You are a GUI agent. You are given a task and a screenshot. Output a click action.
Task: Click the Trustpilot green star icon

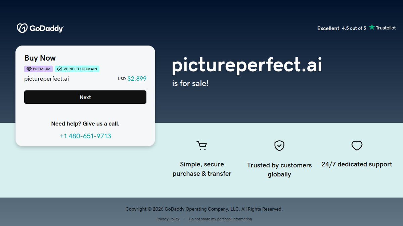click(x=372, y=27)
